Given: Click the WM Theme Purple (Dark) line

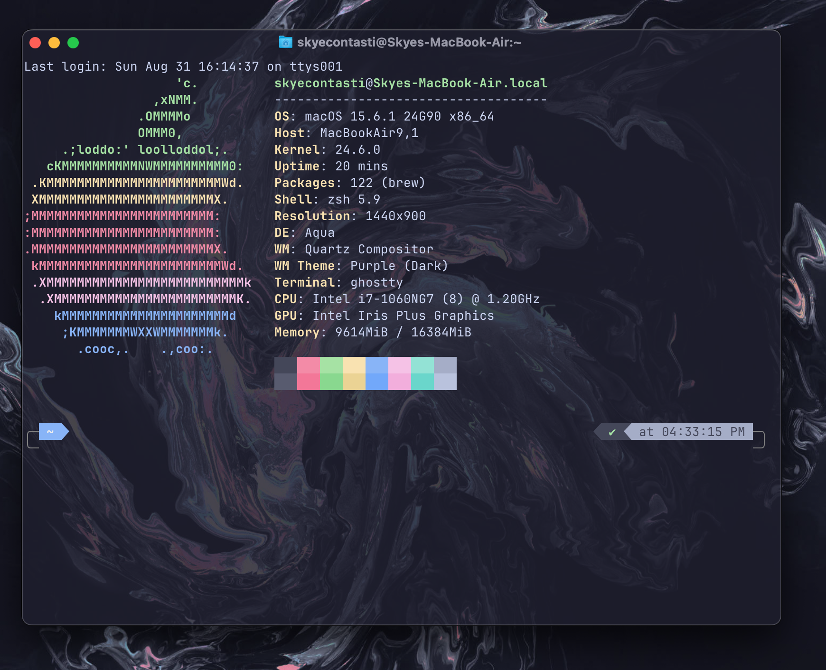Looking at the screenshot, I should tap(362, 266).
